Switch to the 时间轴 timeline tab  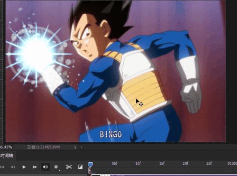point(7,156)
